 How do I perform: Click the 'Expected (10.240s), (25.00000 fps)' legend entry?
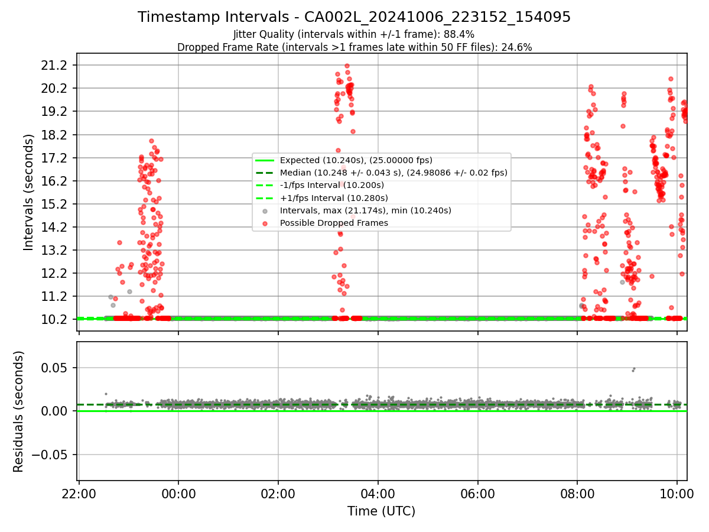click(356, 160)
